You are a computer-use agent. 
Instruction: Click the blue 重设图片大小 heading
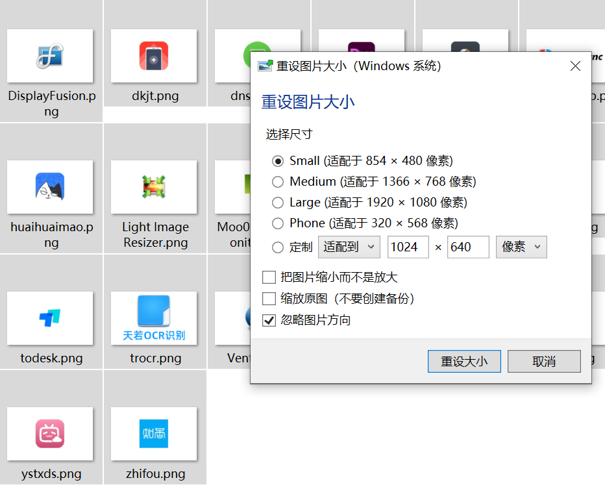tap(308, 103)
